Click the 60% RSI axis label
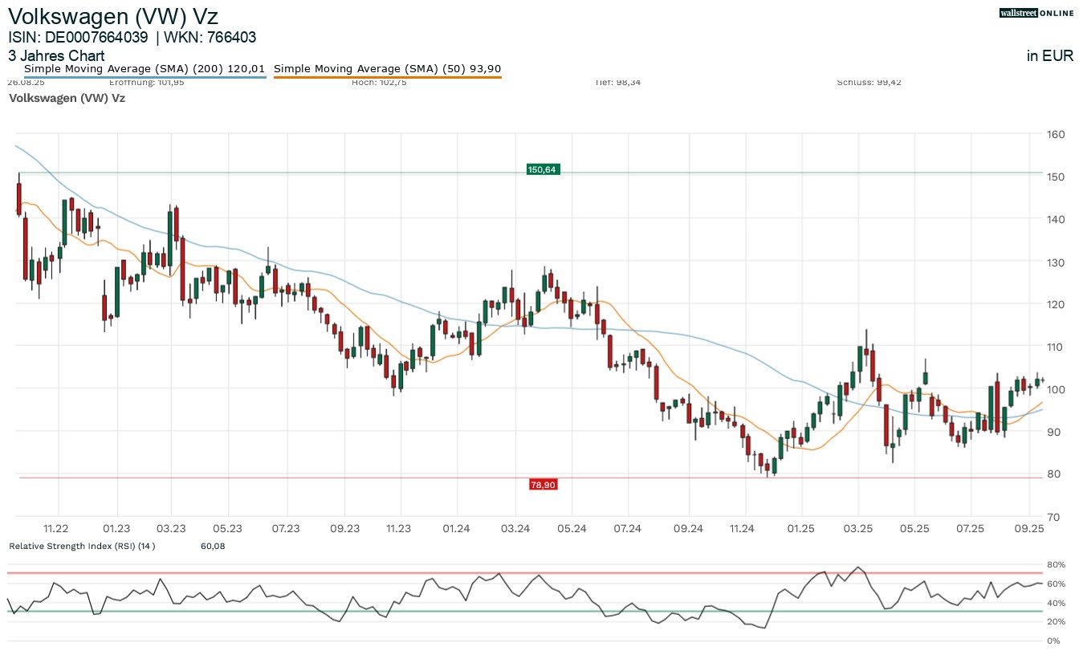Viewport: 1083px width, 667px height. (1057, 584)
